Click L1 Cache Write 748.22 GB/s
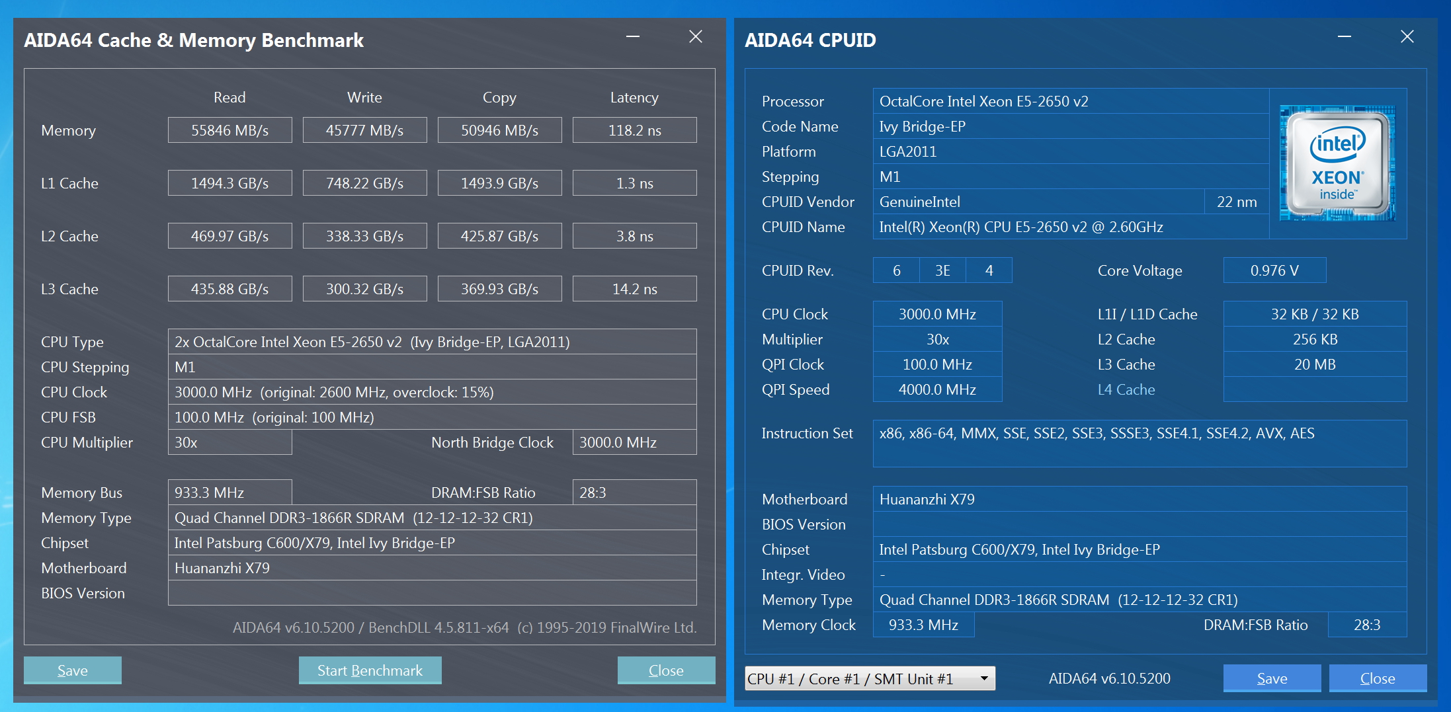1451x712 pixels. tap(365, 183)
